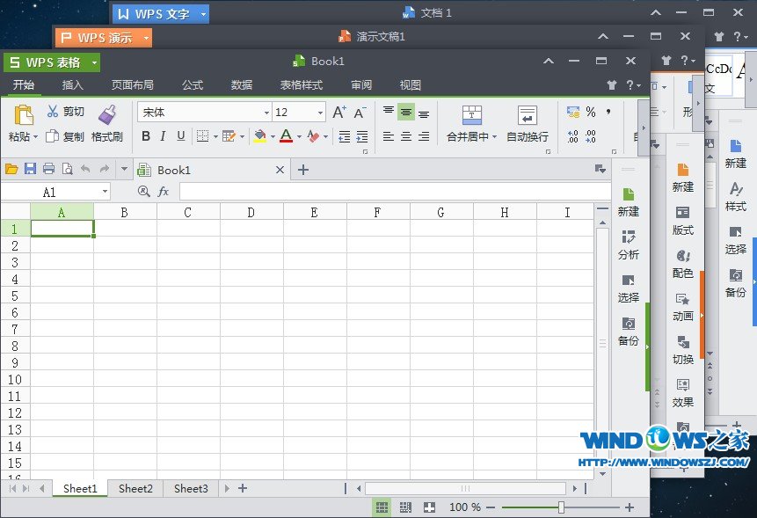Toggle italic formatting
This screenshot has width=757, height=518.
click(x=164, y=136)
